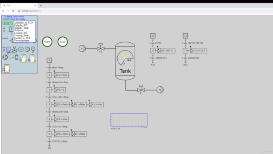Open a new browser tab
Image resolution: width=273 pixels, height=154 pixels.
pos(41,6)
